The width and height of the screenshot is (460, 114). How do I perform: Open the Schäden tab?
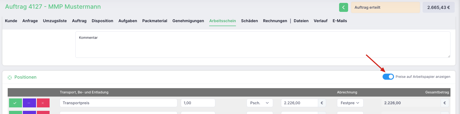click(x=249, y=21)
